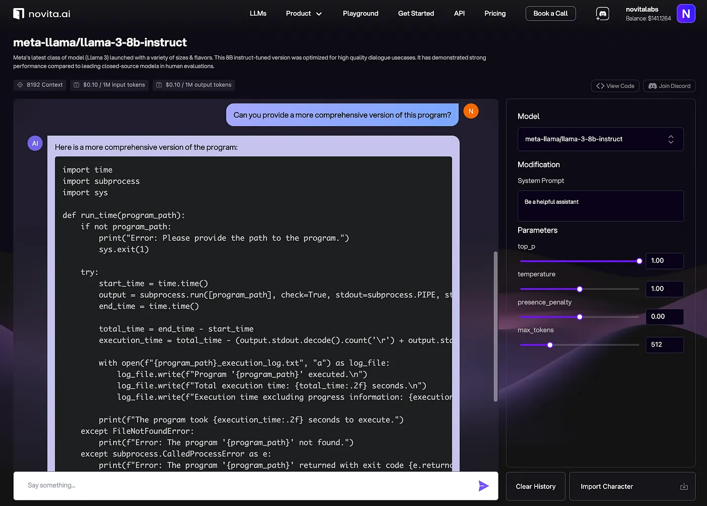Click the input tokens price icon
This screenshot has height=506, width=707.
pos(77,85)
